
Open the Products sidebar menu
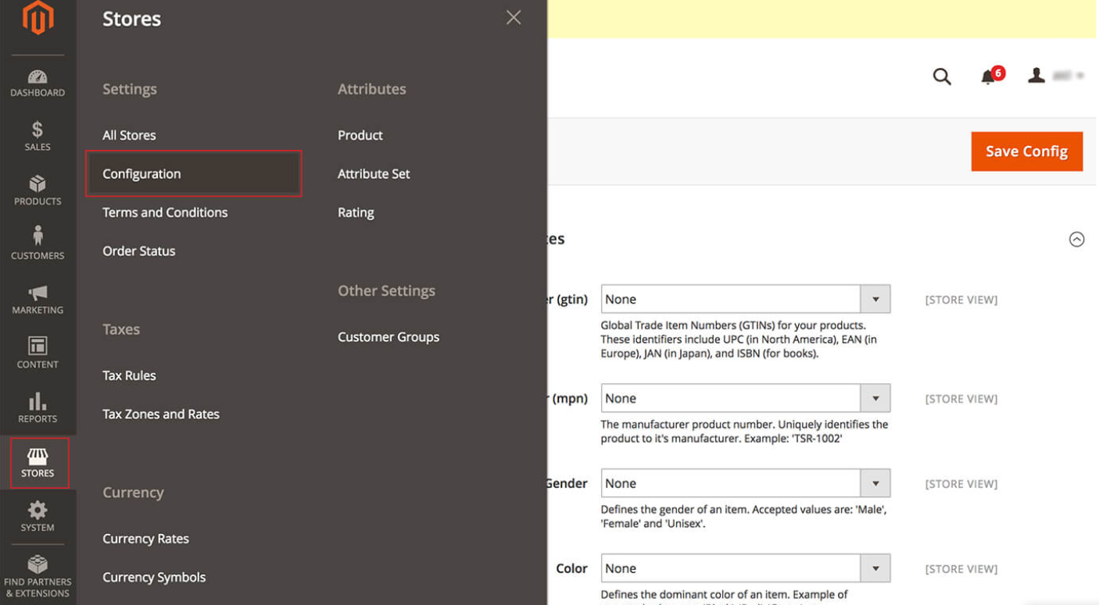(38, 190)
